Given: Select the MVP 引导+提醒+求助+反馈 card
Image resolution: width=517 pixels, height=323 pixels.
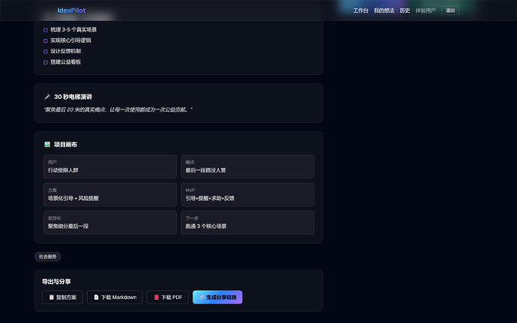Looking at the screenshot, I should (247, 194).
